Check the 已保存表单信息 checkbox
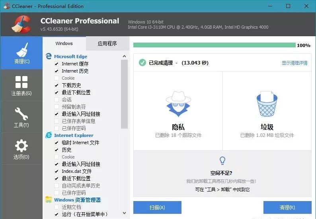 pos(57,121)
